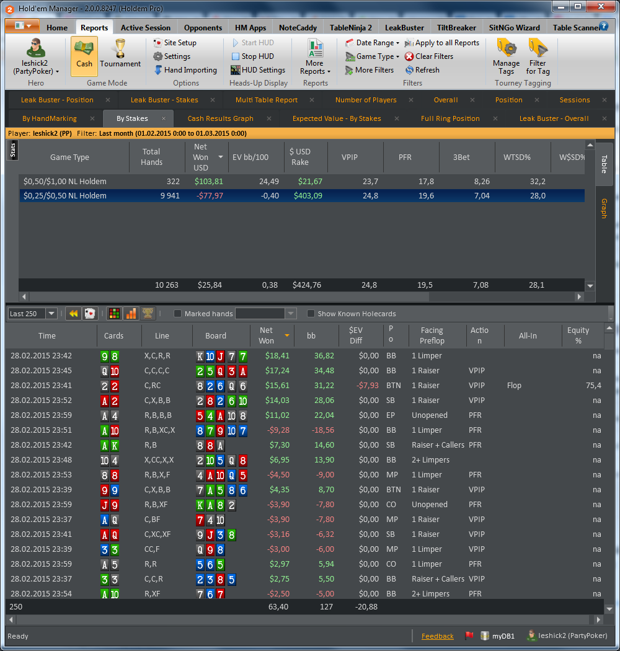Screen dimensions: 620x651
Task: Open the Last 250 hands dropdown
Action: point(51,314)
